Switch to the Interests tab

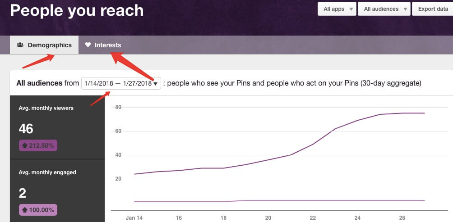pos(103,45)
